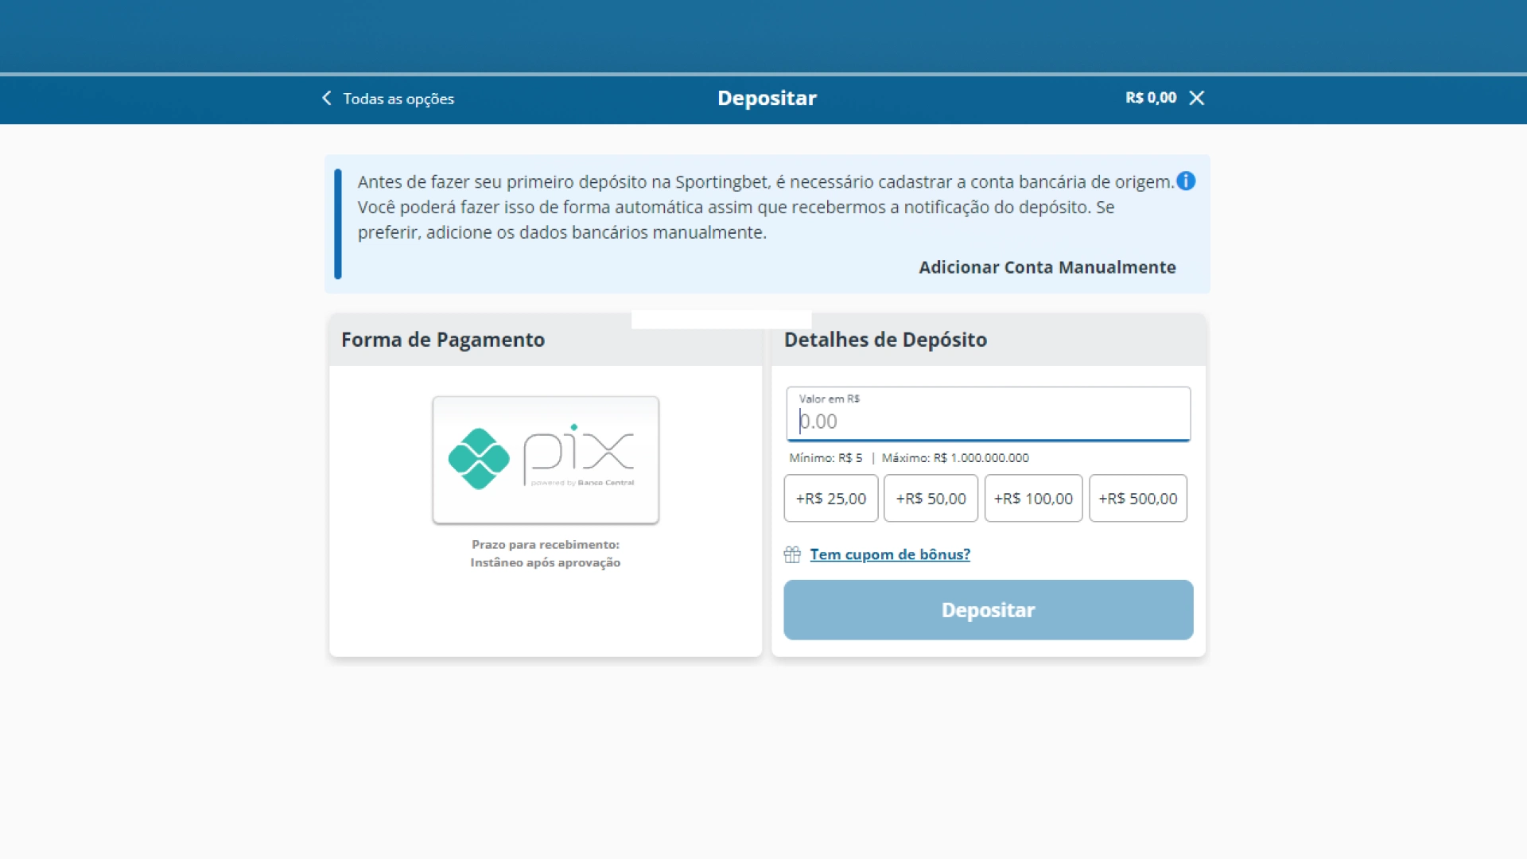Click the gift icon next to the bonus coupon link

click(x=792, y=554)
